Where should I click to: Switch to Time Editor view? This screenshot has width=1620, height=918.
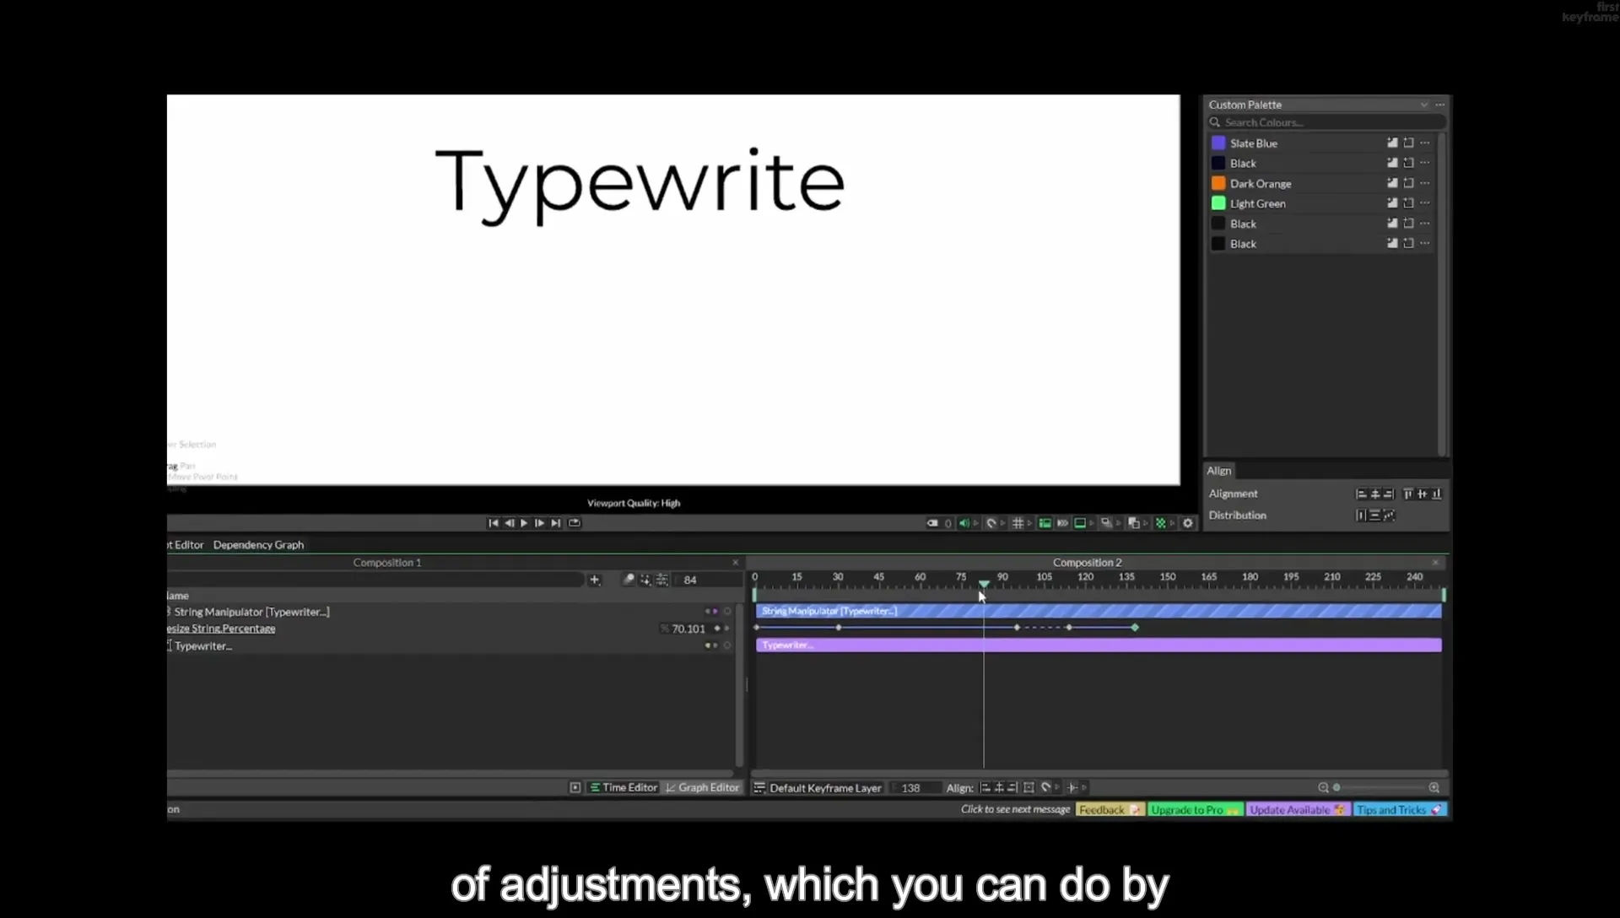[x=624, y=787]
